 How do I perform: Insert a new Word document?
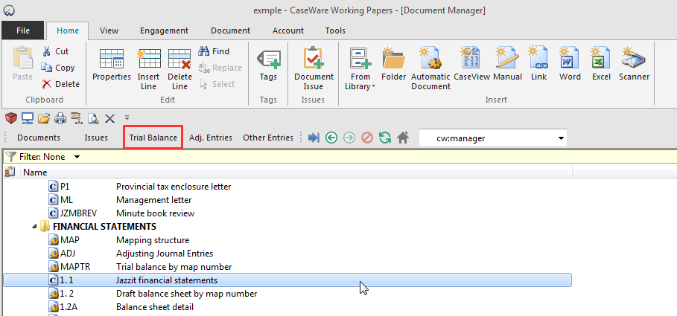pos(570,65)
